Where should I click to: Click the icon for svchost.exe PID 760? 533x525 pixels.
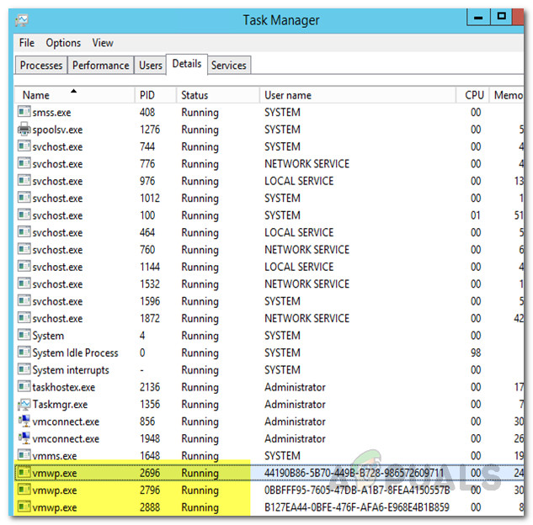point(24,249)
